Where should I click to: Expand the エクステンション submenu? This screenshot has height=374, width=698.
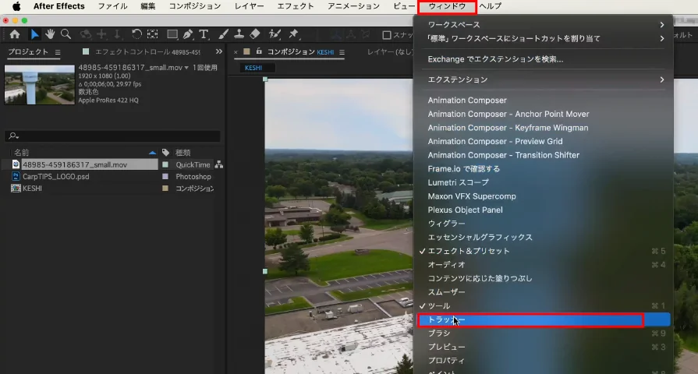coord(543,79)
